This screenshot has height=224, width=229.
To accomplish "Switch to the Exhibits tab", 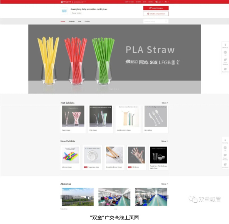I will pos(72,21).
